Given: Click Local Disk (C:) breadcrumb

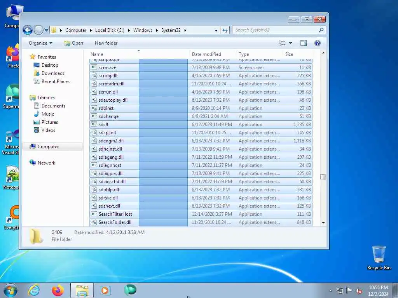Looking at the screenshot, I should pyautogui.click(x=110, y=30).
